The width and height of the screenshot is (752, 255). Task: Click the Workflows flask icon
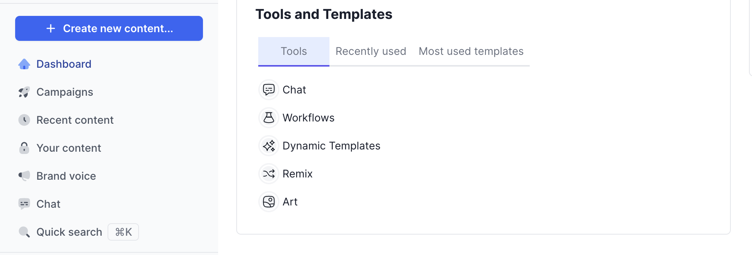(269, 118)
